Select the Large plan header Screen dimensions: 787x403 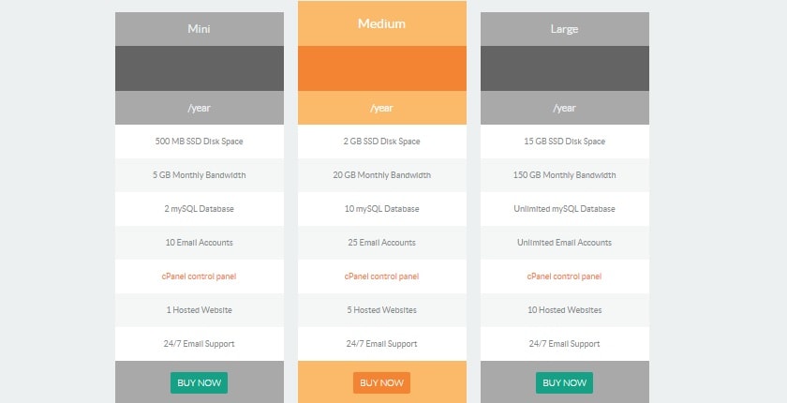[565, 29]
